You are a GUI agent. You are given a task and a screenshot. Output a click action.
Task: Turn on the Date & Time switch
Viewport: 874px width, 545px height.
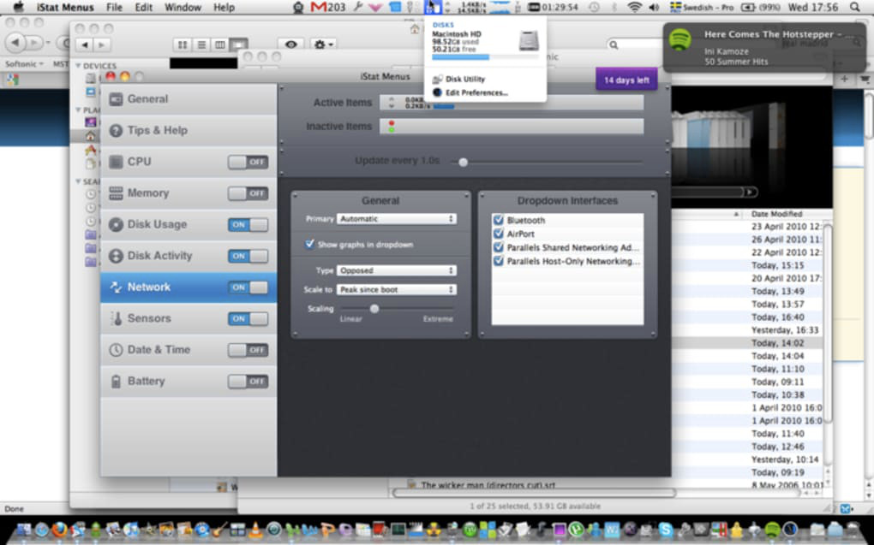[248, 350]
